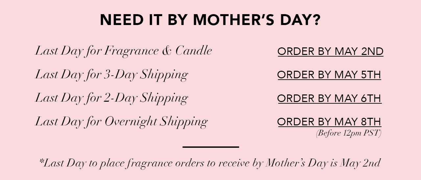Click the asterisk starting the footnote

pyautogui.click(x=41, y=161)
